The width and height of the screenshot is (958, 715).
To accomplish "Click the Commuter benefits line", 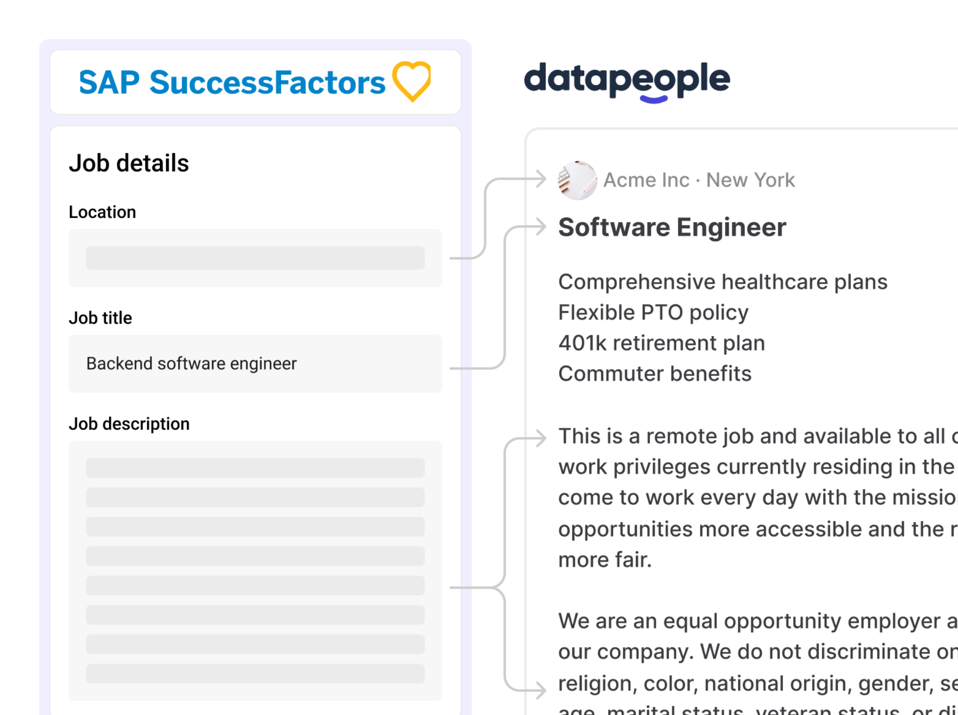I will pos(655,374).
